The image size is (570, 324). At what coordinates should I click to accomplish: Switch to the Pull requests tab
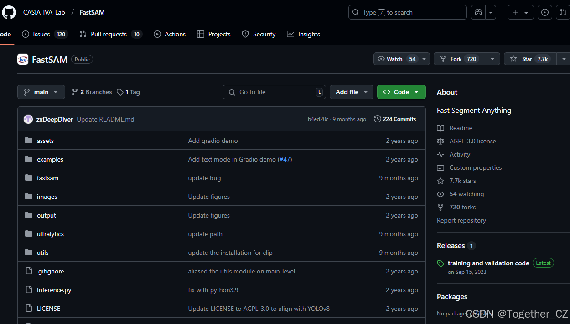click(x=111, y=34)
